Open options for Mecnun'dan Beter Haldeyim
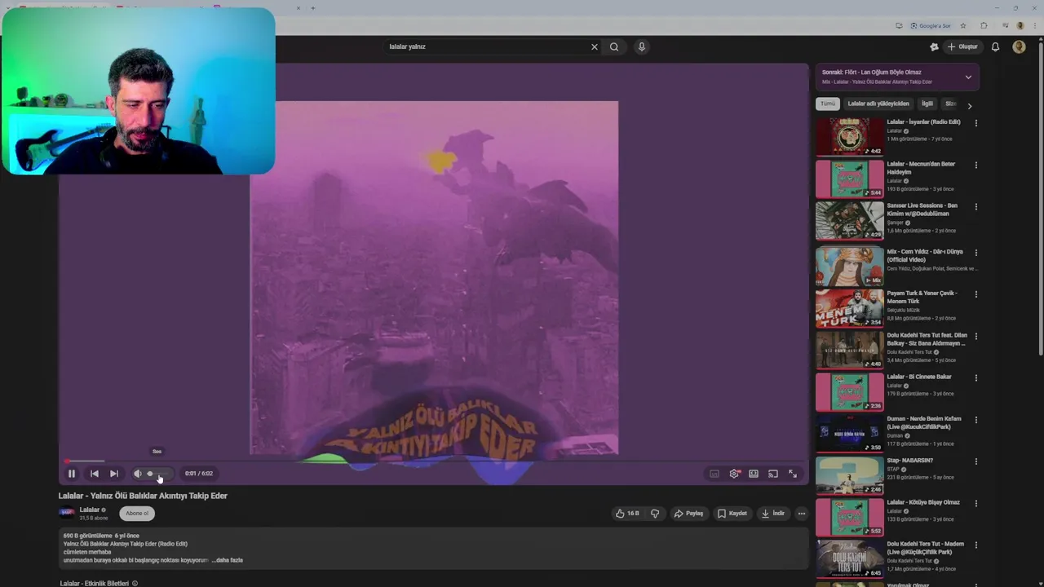The width and height of the screenshot is (1044, 587). pyautogui.click(x=975, y=166)
